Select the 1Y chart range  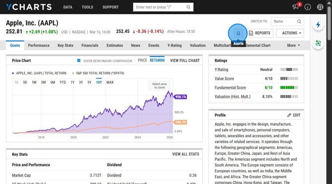(x=72, y=82)
